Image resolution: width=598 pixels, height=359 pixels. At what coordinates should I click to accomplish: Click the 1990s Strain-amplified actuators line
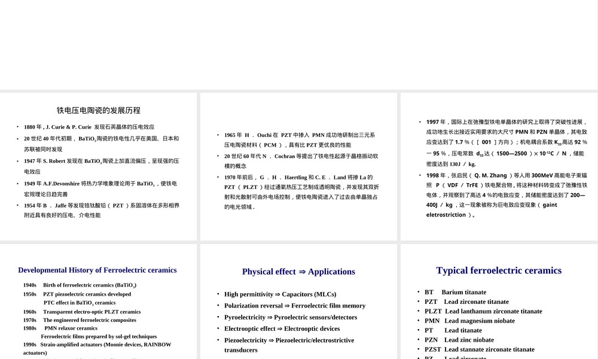97,349
